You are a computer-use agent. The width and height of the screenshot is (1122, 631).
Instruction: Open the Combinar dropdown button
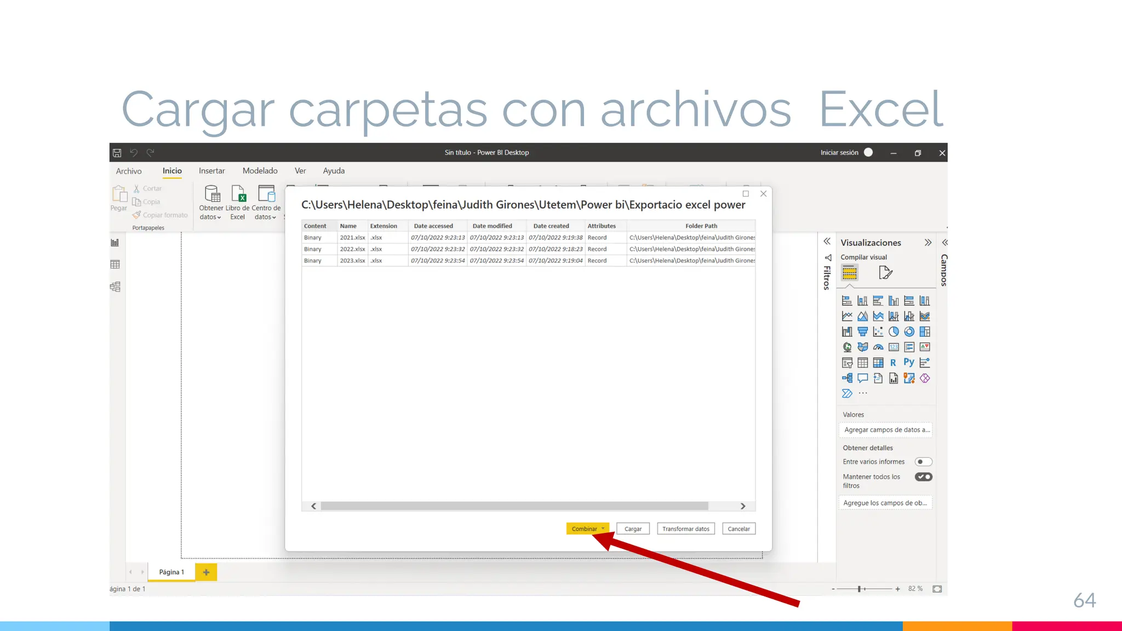coord(587,529)
